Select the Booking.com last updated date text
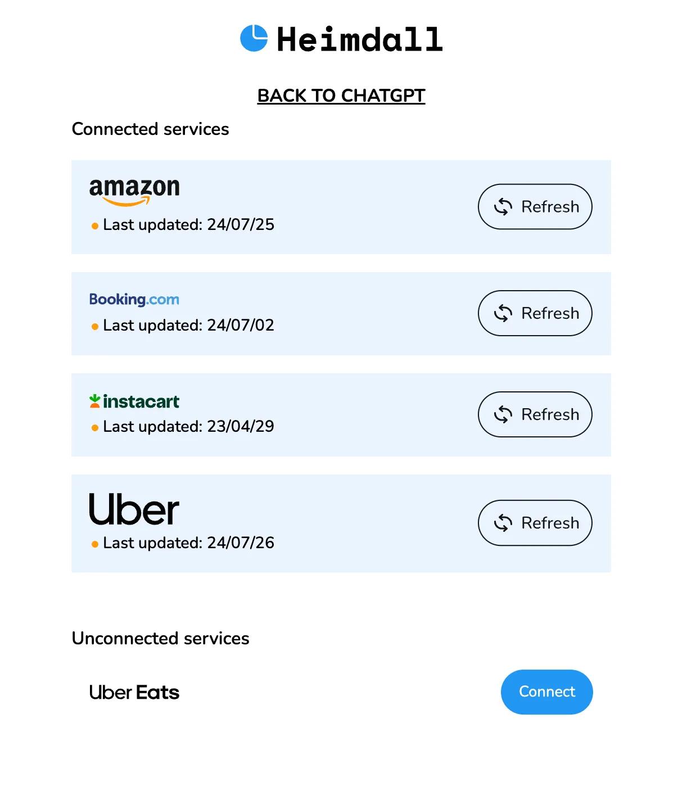The width and height of the screenshot is (696, 795). pyautogui.click(x=188, y=326)
